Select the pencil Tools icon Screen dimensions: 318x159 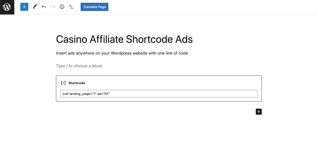[35, 7]
